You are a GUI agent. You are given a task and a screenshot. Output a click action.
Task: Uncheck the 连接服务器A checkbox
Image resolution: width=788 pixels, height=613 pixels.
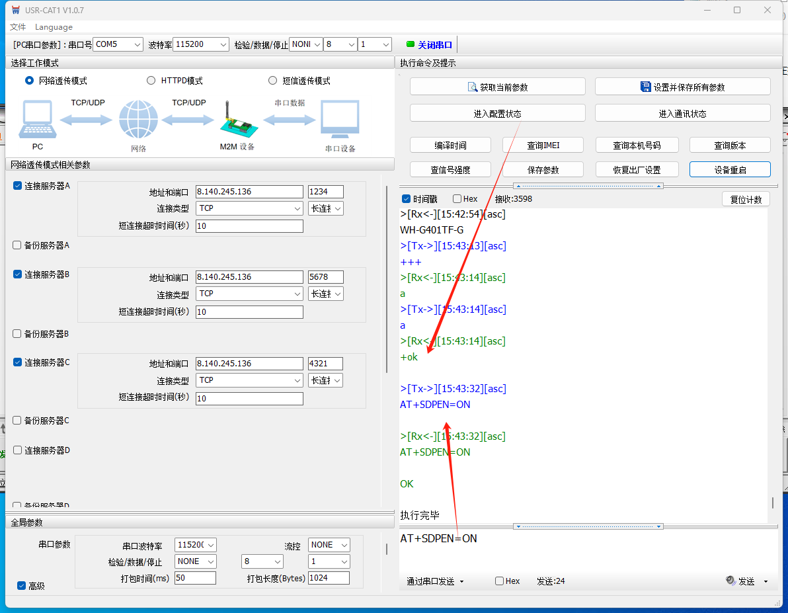[17, 186]
